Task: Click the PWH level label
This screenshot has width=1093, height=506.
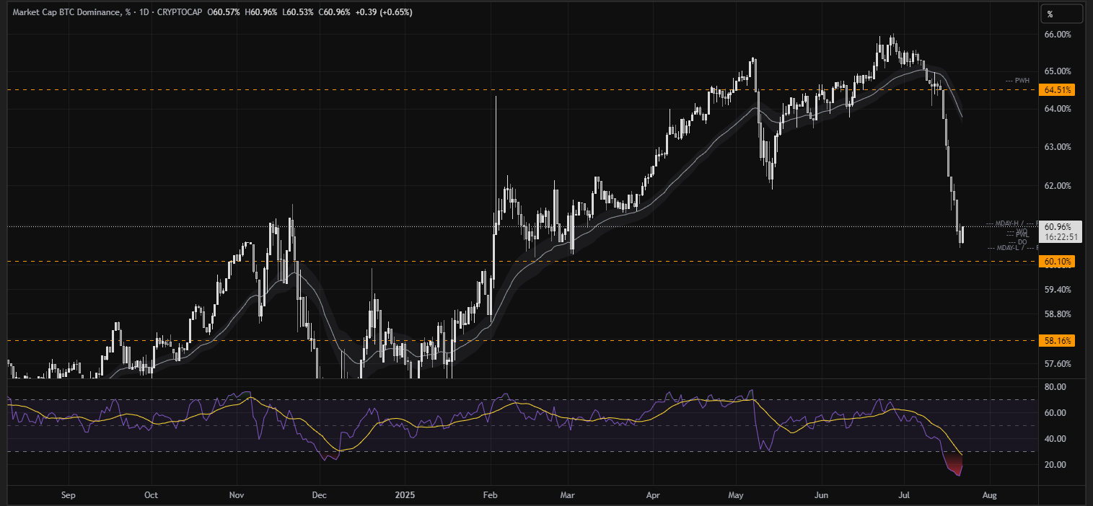Action: pyautogui.click(x=1022, y=81)
